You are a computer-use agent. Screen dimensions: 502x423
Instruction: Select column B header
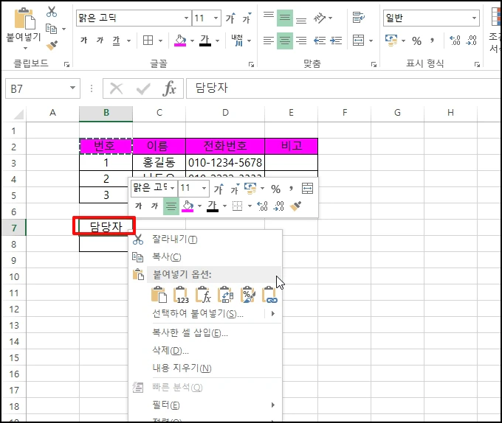tap(106, 113)
